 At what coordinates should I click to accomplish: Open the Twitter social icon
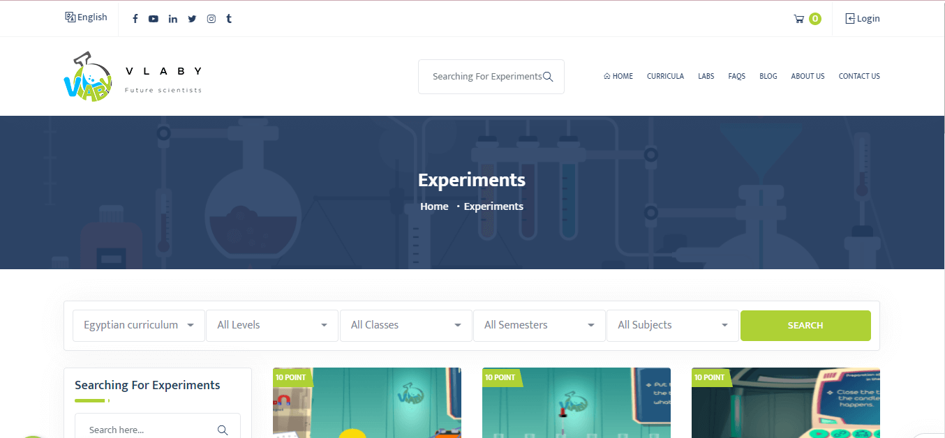[x=192, y=19]
